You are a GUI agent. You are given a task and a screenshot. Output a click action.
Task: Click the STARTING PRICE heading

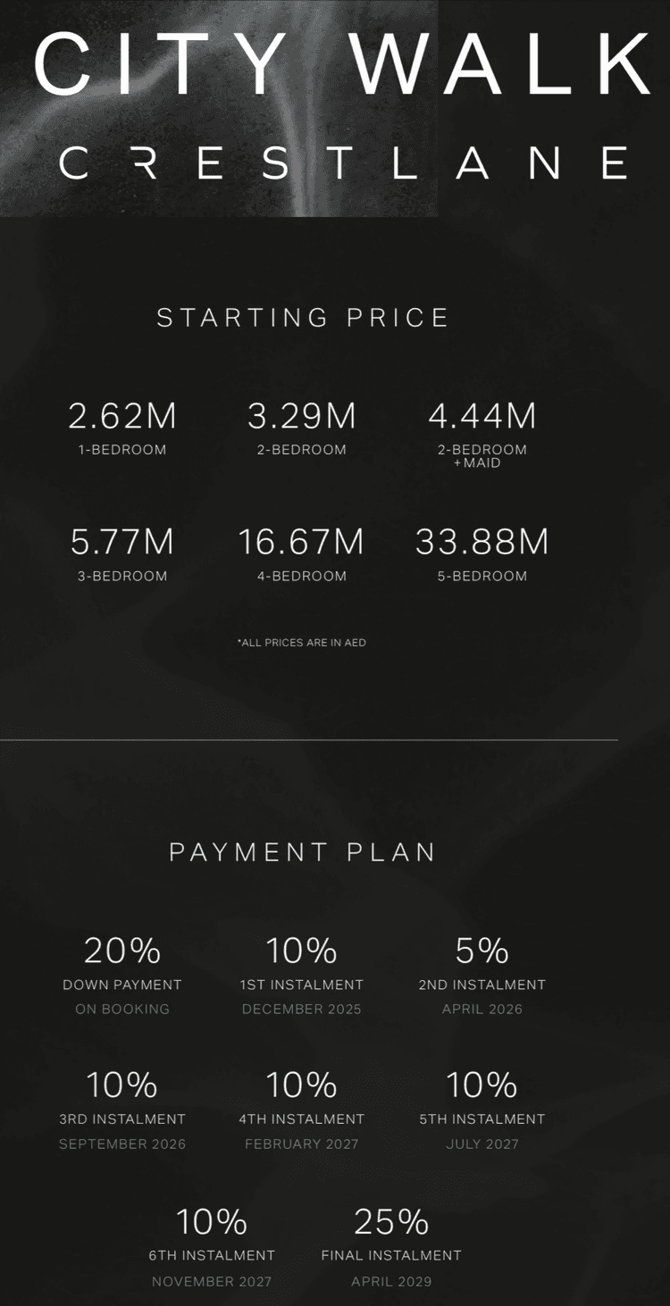(303, 317)
